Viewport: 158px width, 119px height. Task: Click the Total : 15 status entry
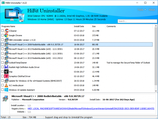pyautogui.click(x=6, y=117)
